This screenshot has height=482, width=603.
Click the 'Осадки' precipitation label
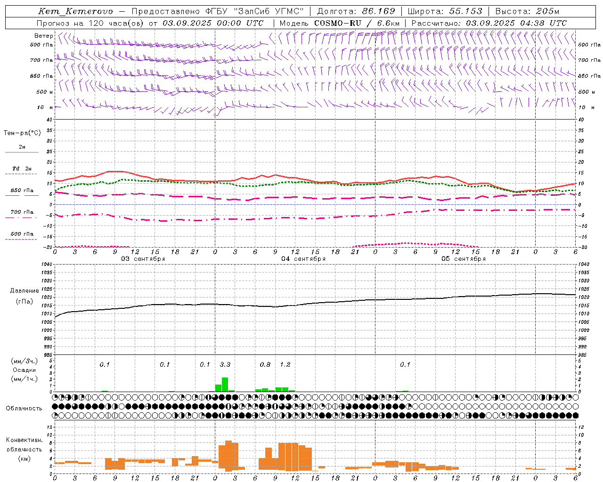(24, 370)
